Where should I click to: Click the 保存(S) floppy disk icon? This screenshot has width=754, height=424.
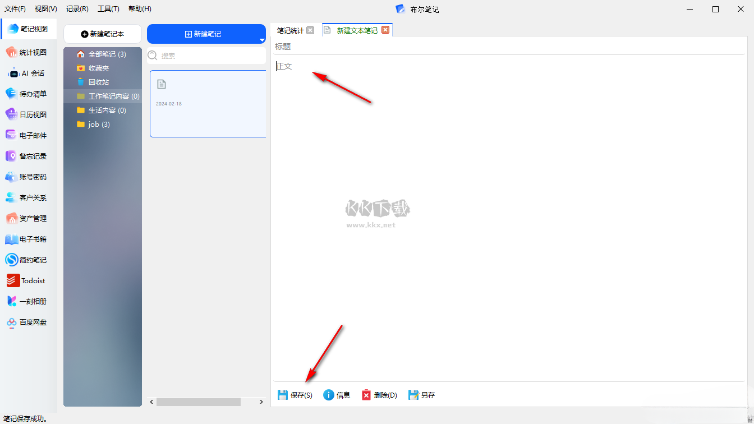click(283, 395)
